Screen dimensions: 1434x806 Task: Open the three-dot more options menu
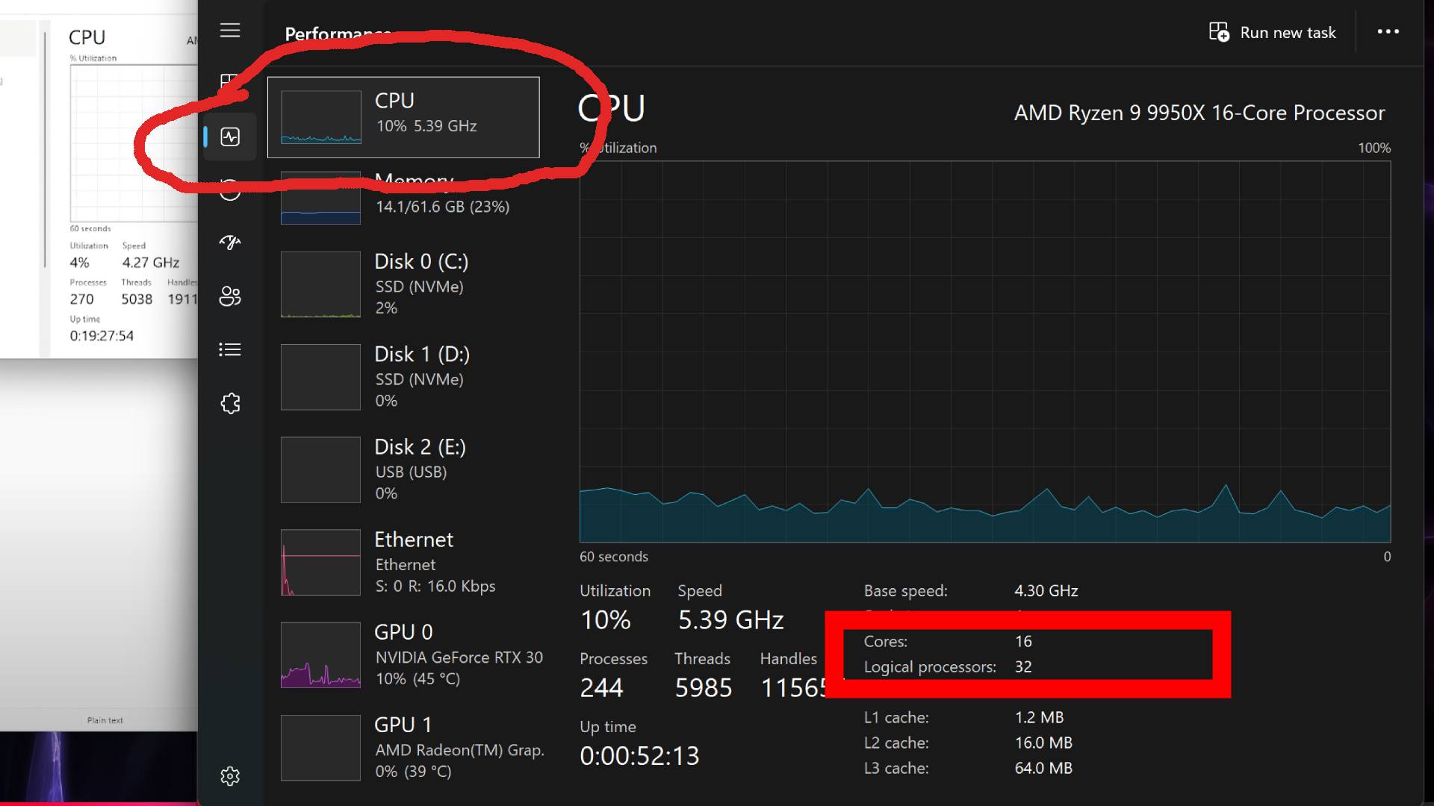1388,32
